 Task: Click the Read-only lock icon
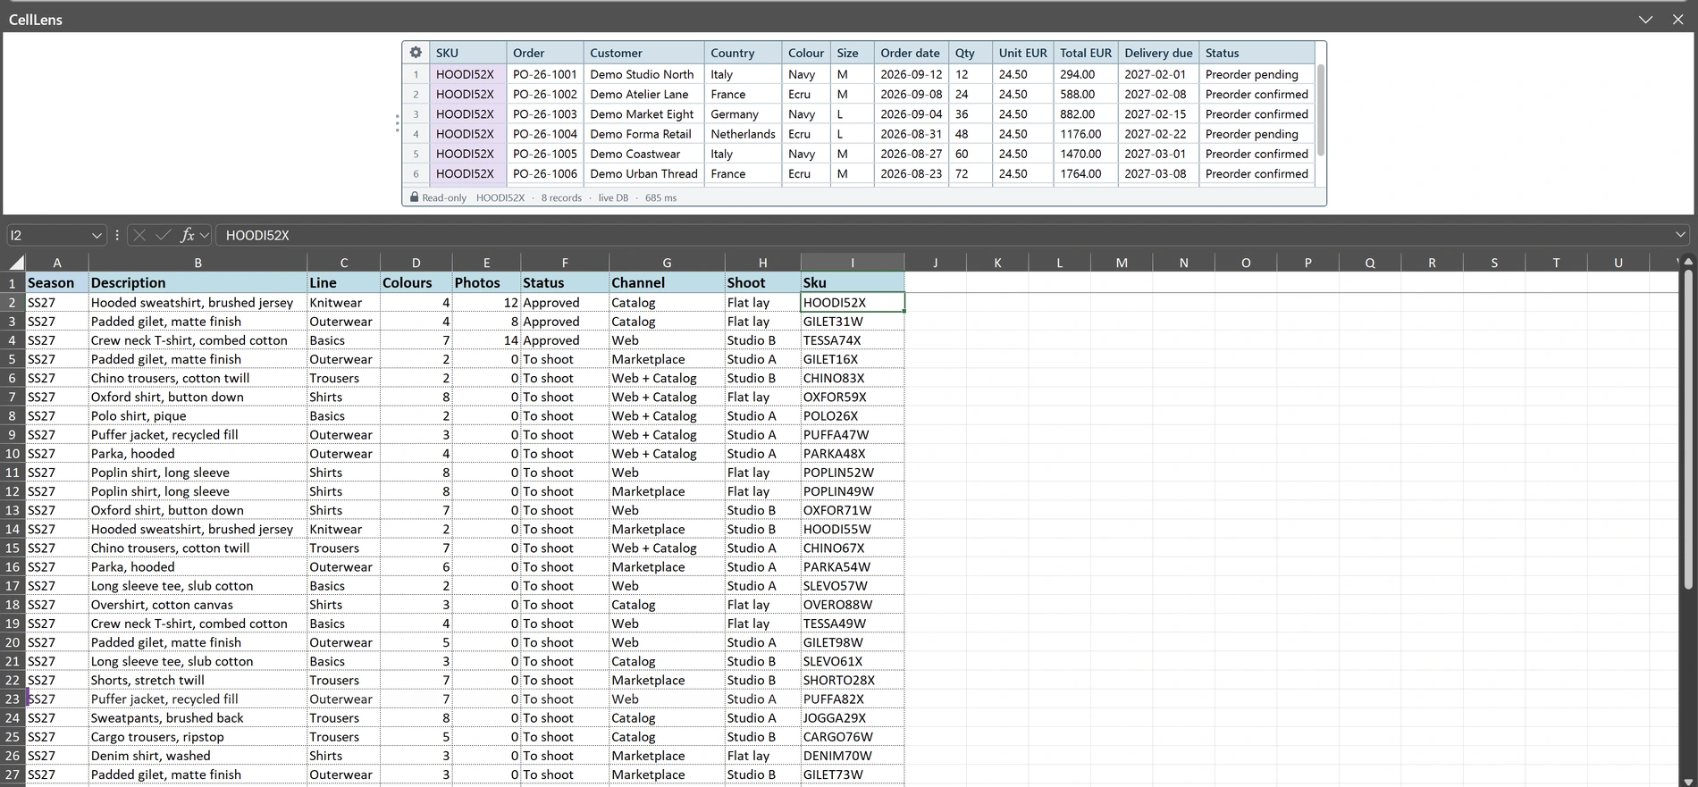(414, 197)
